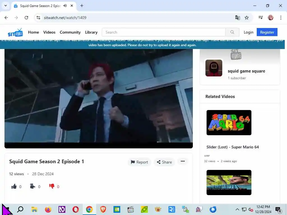Open Media Player Classic clapperboard icon
287x215 pixels.
coord(131,209)
